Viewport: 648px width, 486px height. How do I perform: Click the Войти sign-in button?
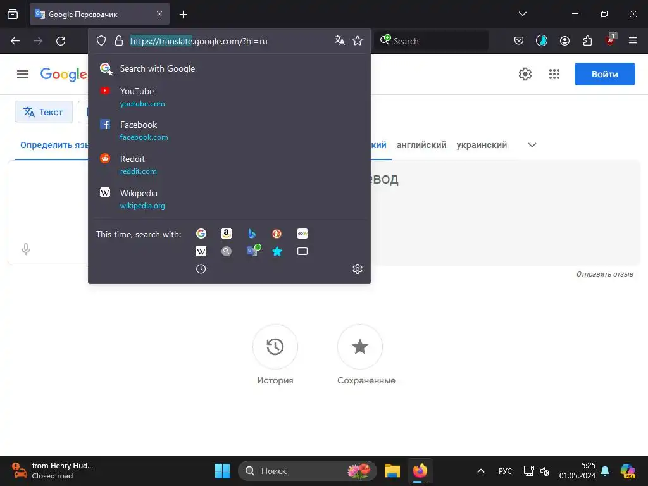pyautogui.click(x=604, y=74)
